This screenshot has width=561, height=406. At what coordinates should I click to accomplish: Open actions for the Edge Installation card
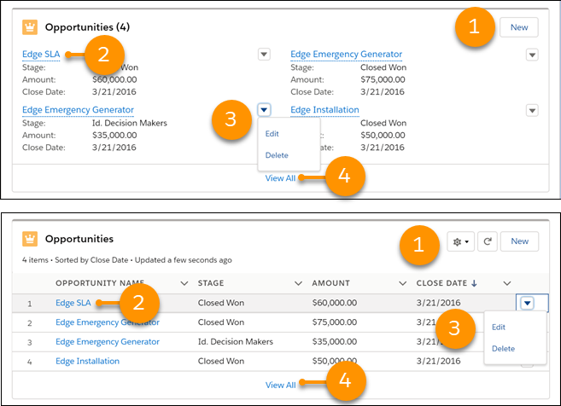click(x=532, y=110)
